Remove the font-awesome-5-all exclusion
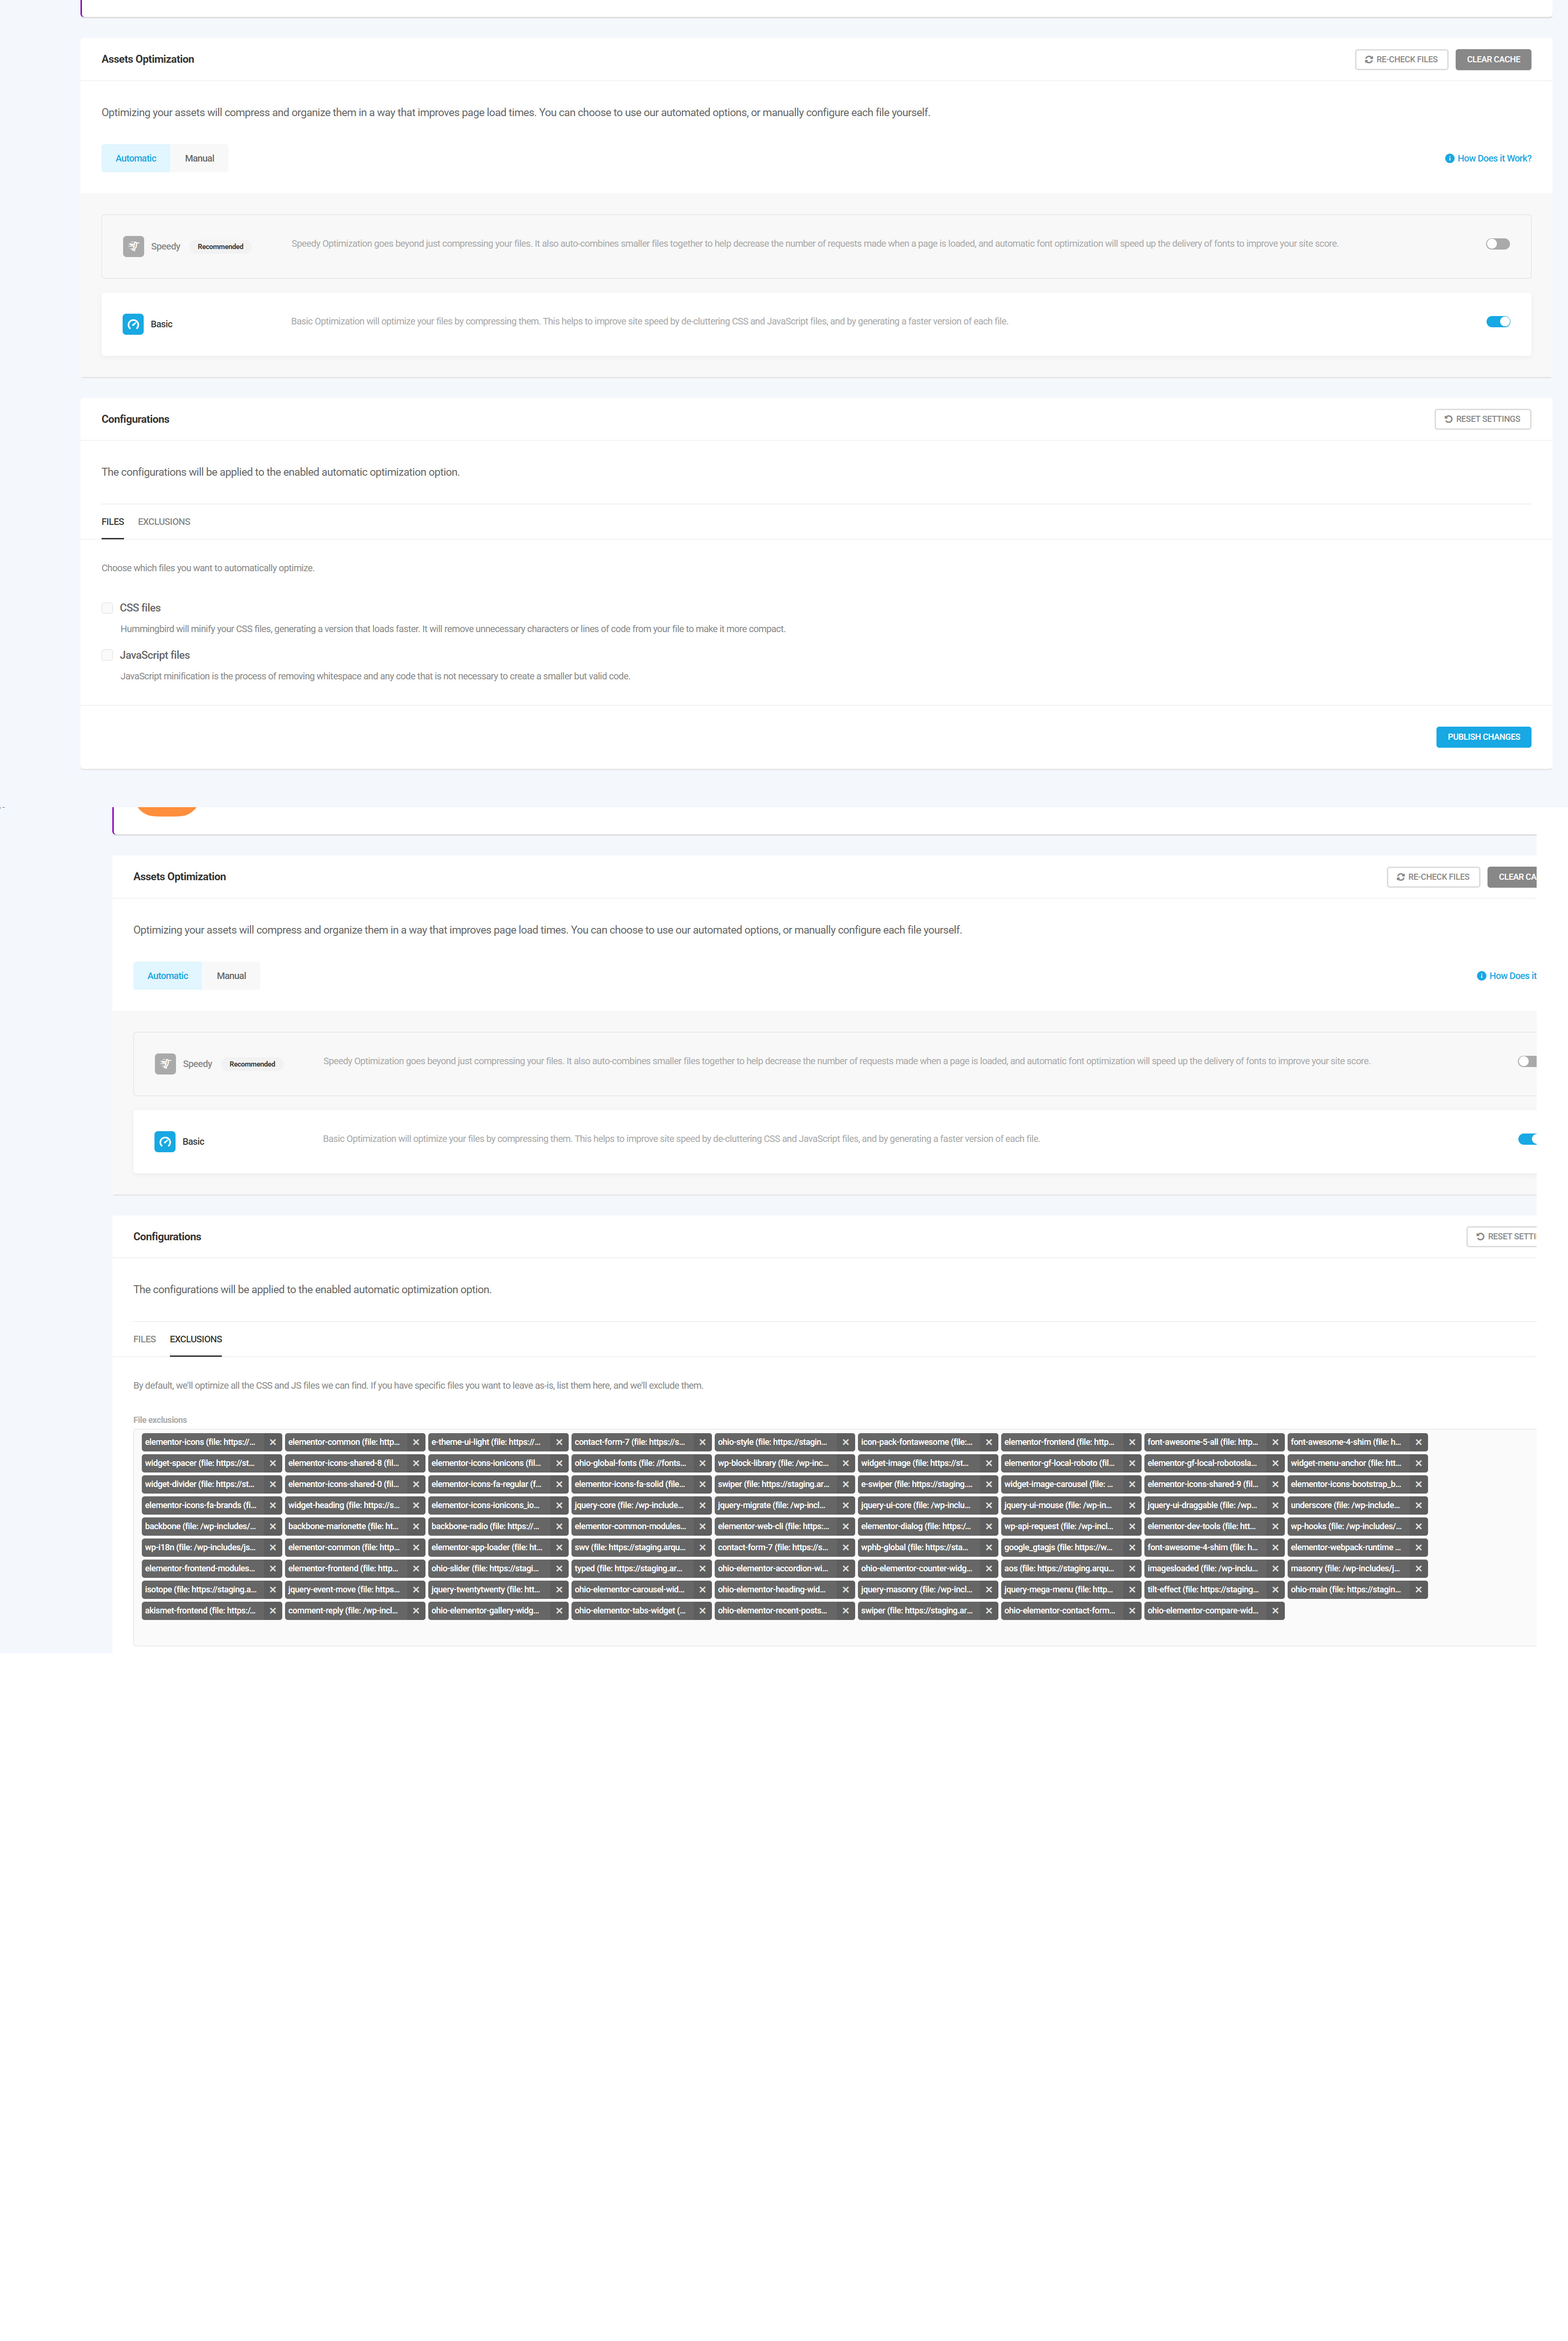The image size is (1568, 2341). tap(1275, 1442)
